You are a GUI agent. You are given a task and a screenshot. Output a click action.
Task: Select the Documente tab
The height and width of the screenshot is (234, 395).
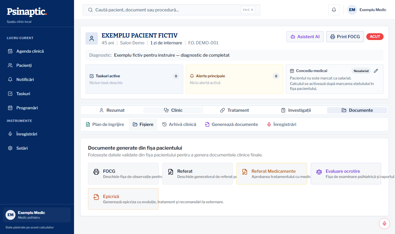pos(357,110)
